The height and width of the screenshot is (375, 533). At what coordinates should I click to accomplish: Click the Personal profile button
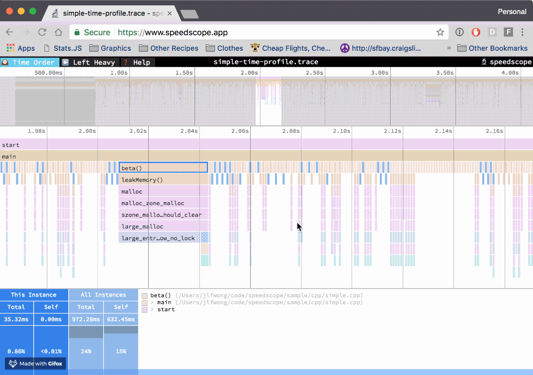coord(512,12)
